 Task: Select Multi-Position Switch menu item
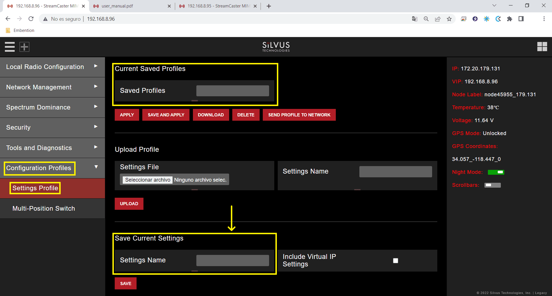44,209
